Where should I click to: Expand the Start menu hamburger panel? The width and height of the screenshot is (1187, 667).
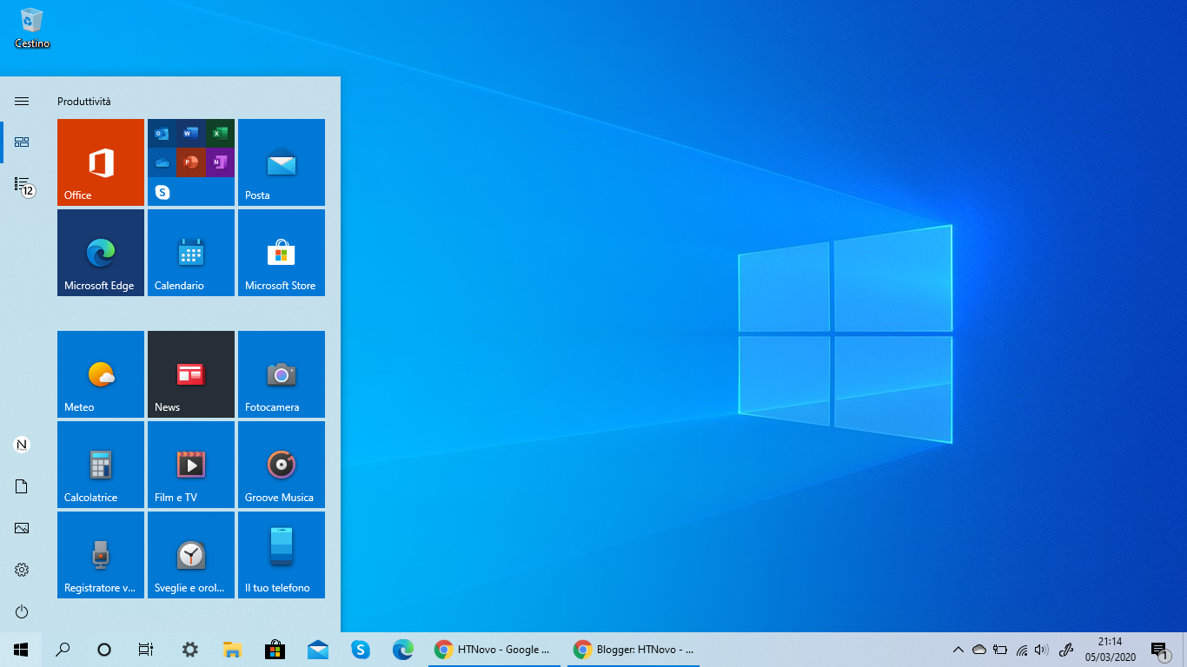click(x=21, y=101)
